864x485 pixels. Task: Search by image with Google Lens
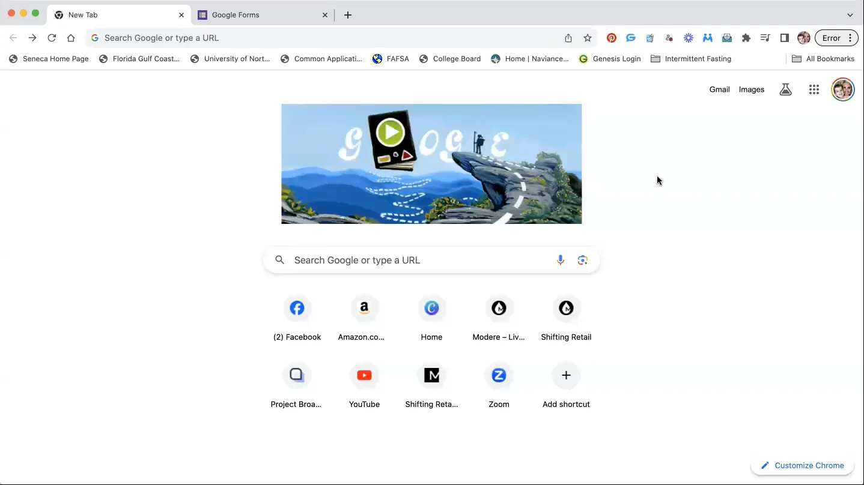click(583, 260)
